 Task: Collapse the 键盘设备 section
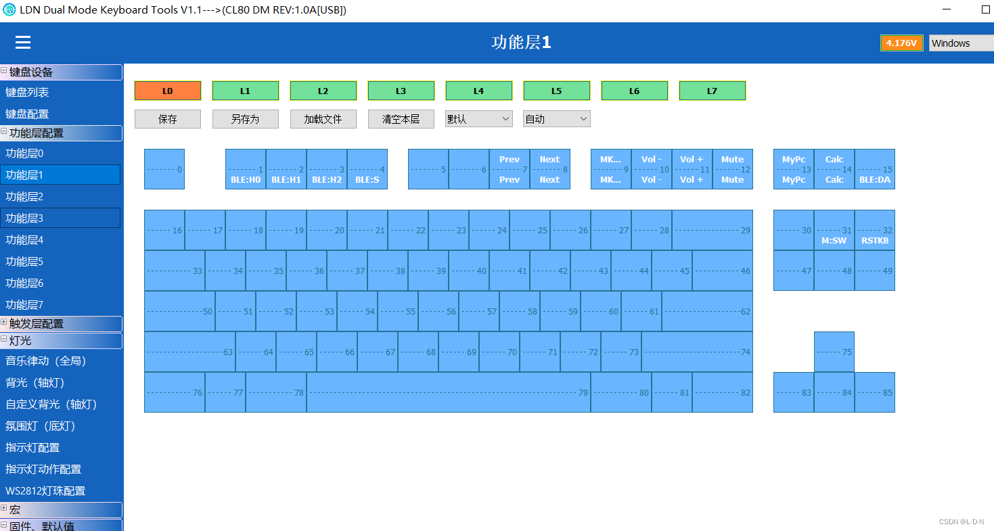click(4, 71)
